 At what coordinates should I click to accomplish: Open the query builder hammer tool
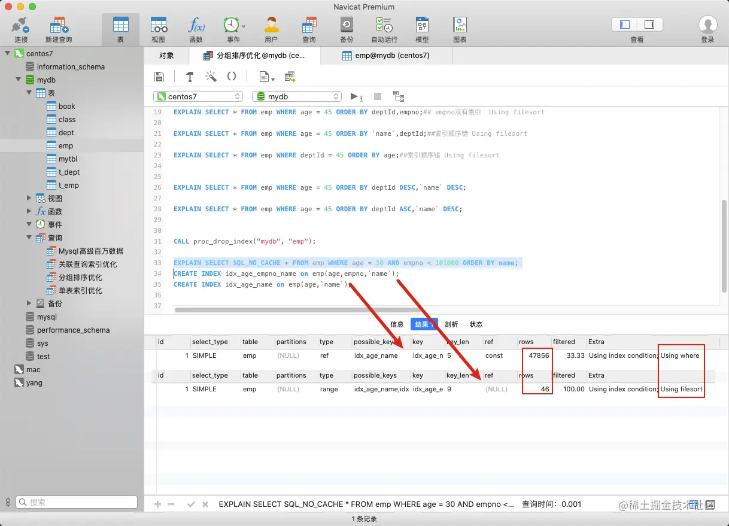click(x=190, y=77)
